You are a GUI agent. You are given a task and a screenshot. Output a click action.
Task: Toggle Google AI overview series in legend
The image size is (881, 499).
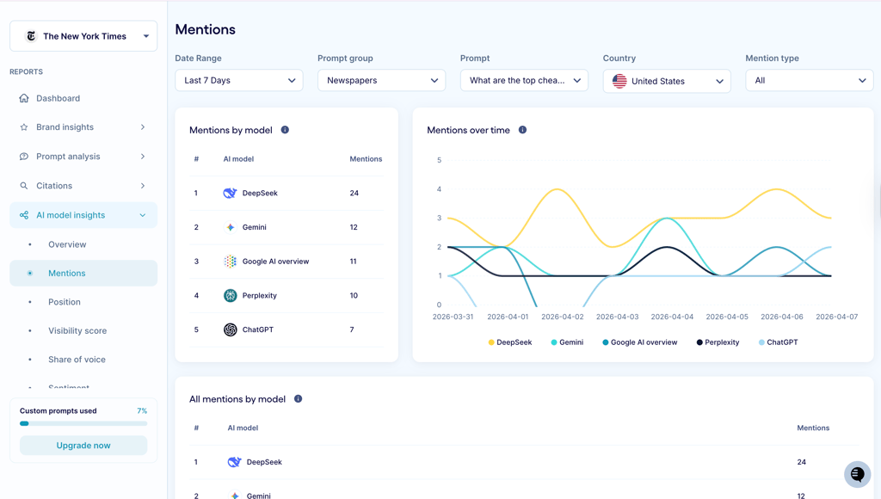640,342
